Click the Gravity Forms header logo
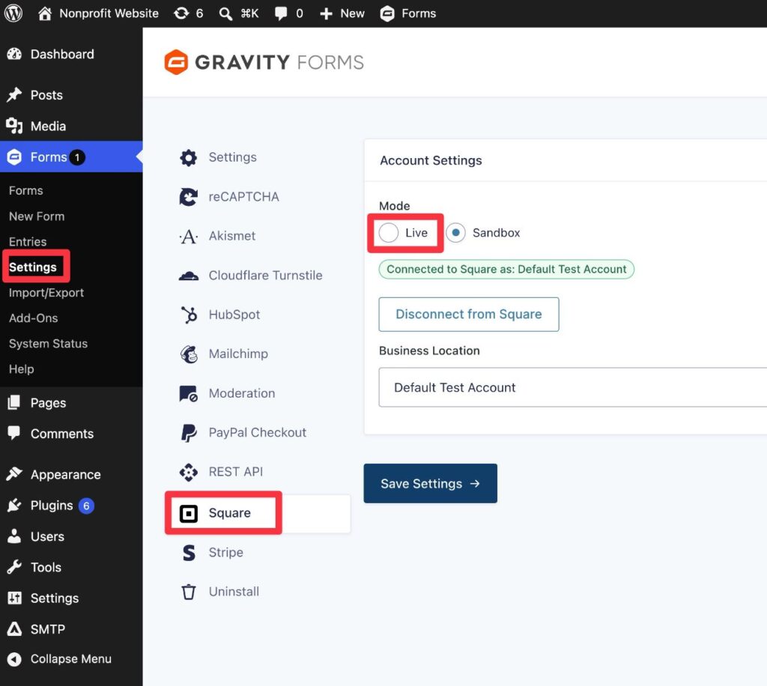The image size is (767, 686). pos(264,62)
